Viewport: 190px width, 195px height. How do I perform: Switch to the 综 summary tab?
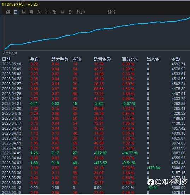coord(8,12)
